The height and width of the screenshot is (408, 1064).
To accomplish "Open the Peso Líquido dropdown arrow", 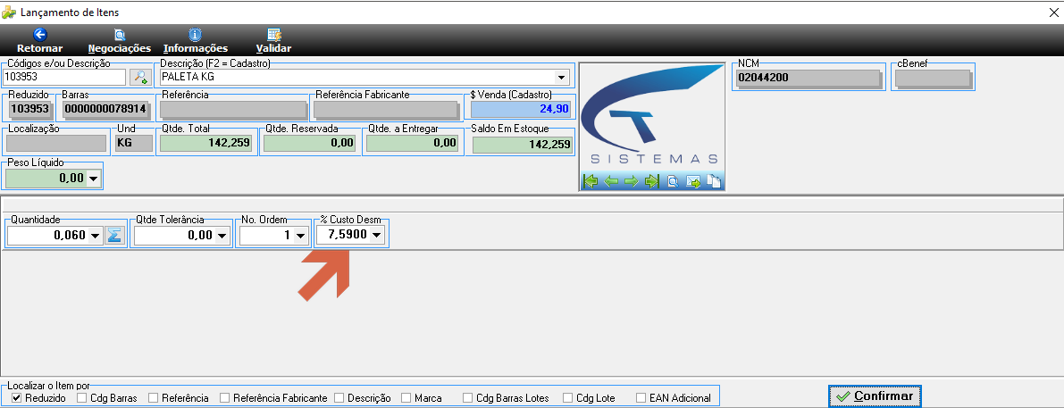I will [x=93, y=179].
